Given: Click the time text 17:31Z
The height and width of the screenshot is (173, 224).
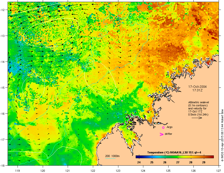Looking at the screenshot, I should (x=198, y=90).
